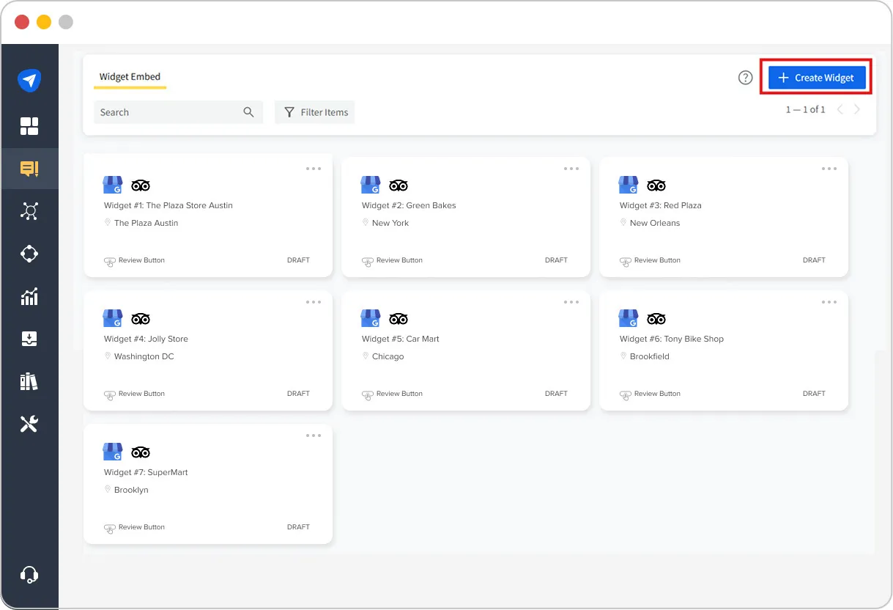Click the help question mark icon

745,77
